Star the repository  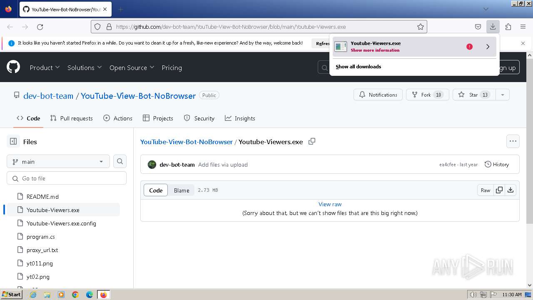coord(474,95)
